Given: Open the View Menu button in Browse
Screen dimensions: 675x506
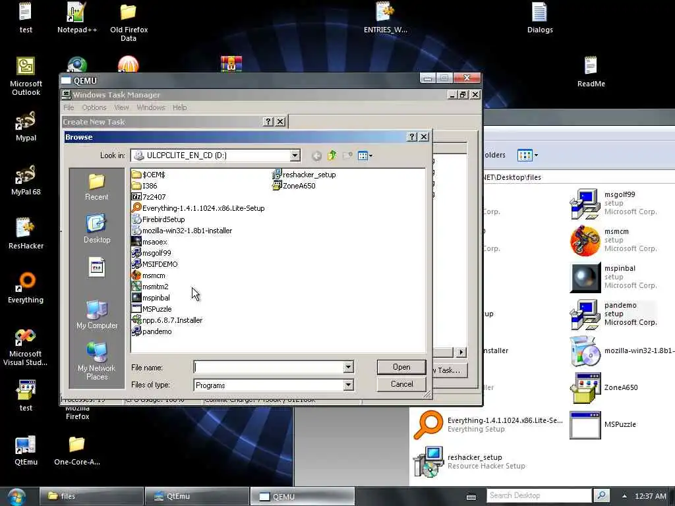Looking at the screenshot, I should (365, 155).
